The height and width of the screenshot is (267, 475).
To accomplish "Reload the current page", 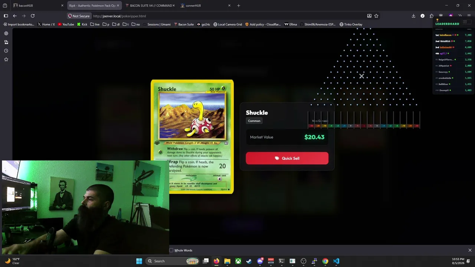I will click(x=33, y=16).
